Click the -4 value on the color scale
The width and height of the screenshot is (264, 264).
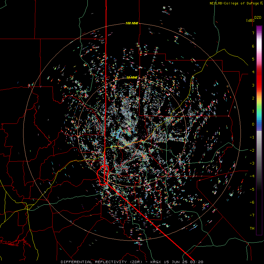click(x=252, y=176)
